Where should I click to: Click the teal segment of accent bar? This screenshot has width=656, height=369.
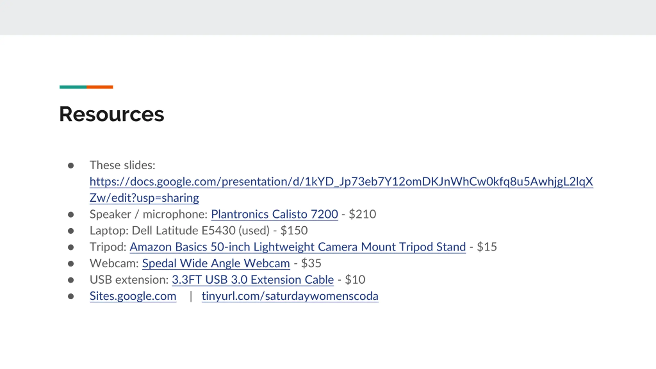(73, 87)
